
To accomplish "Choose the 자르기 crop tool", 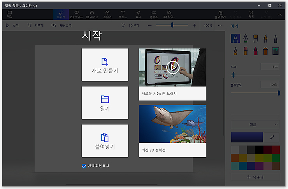I will coord(35,25).
